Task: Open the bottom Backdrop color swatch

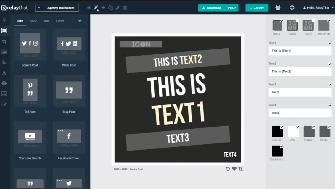Action: 277,151
